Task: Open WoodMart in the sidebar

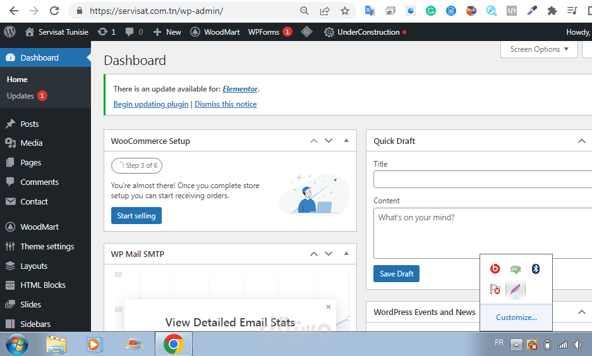Action: (39, 227)
